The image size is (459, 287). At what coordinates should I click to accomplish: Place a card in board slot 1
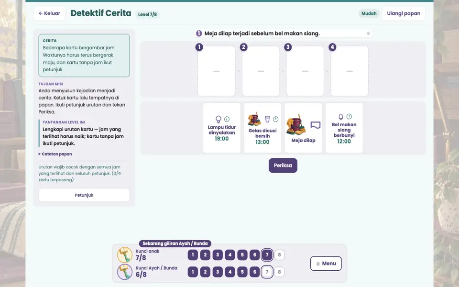[x=216, y=71]
